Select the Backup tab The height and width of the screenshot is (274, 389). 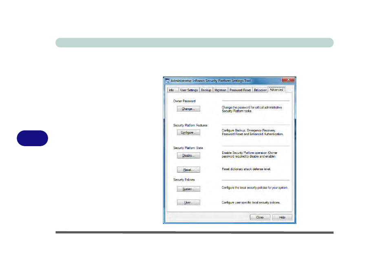(x=206, y=90)
